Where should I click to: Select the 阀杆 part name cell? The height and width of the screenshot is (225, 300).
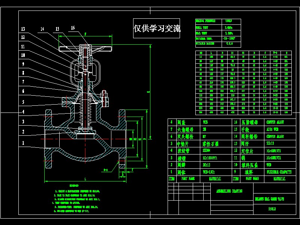coord(245,144)
